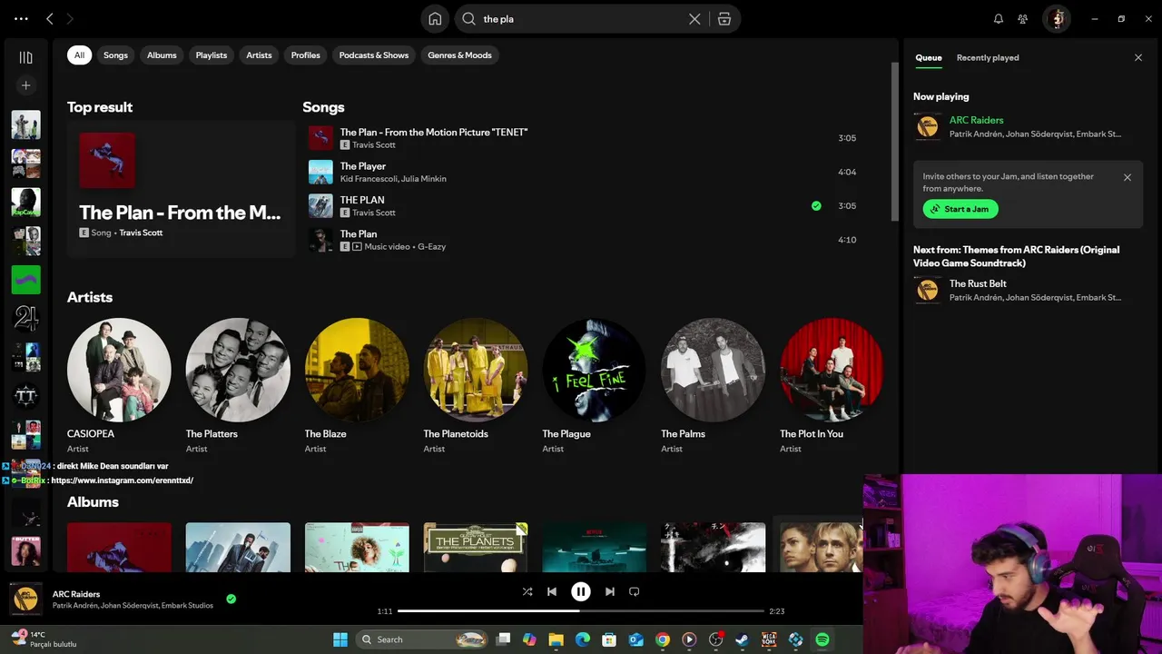This screenshot has width=1162, height=654.
Task: Seek on the playback progress bar
Action: pyautogui.click(x=581, y=611)
